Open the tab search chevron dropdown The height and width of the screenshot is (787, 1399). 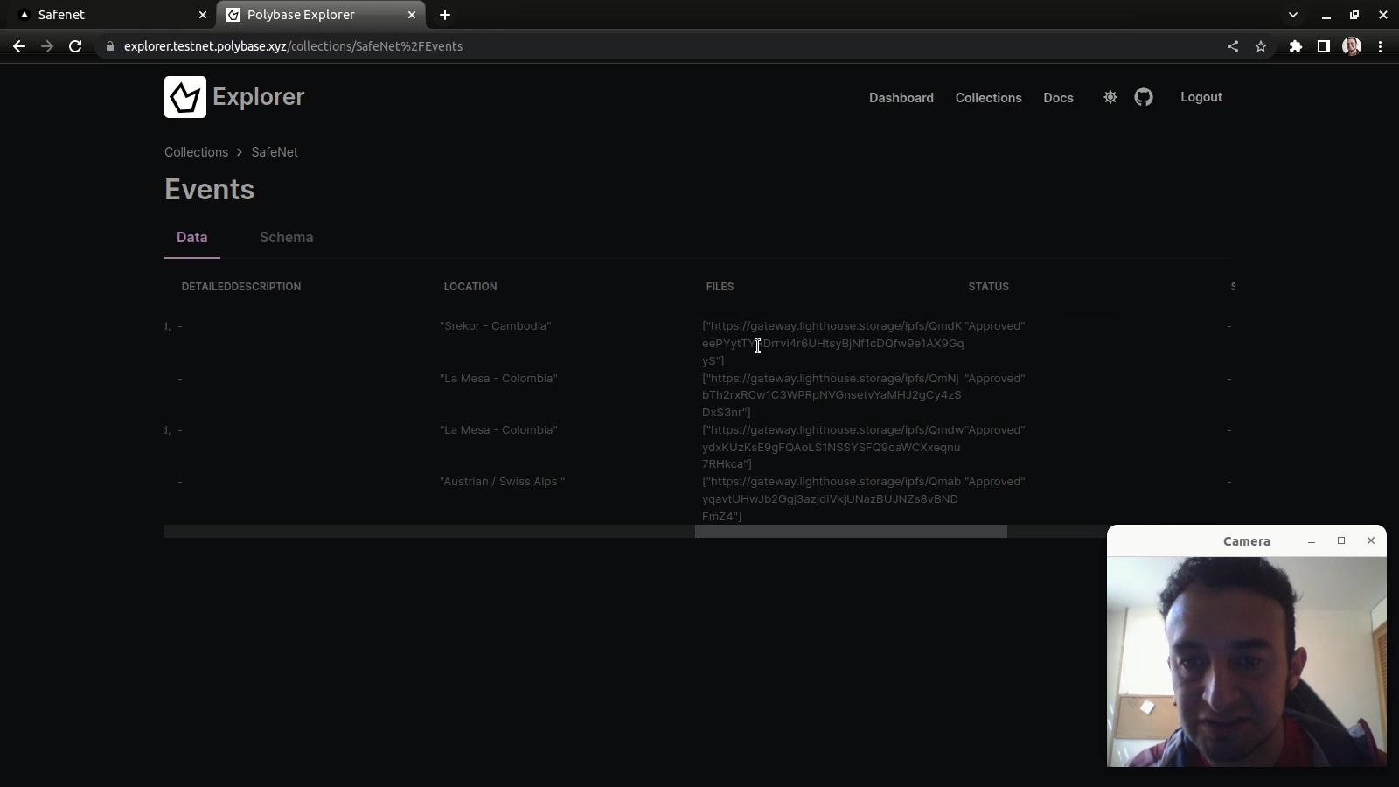(1293, 15)
